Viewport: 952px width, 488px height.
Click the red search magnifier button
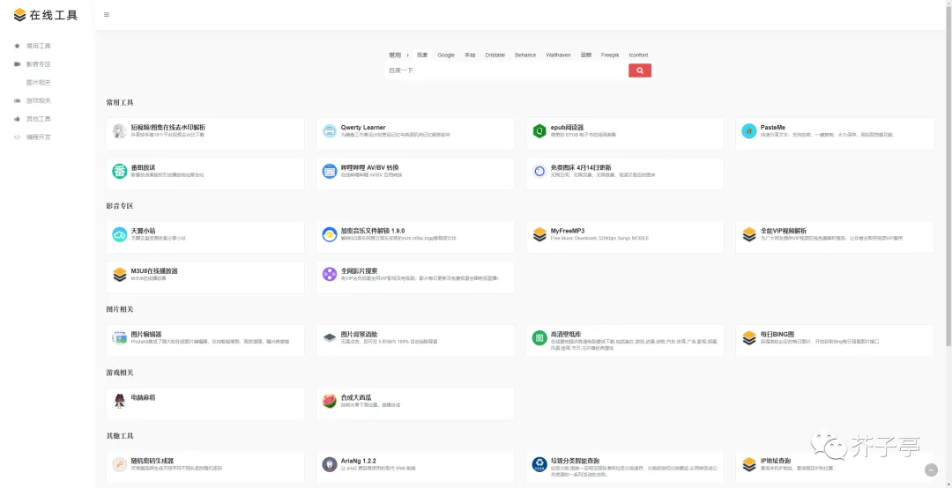pyautogui.click(x=640, y=70)
